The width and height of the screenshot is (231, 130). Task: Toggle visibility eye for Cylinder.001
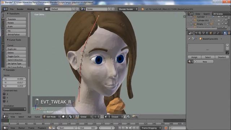219,20
